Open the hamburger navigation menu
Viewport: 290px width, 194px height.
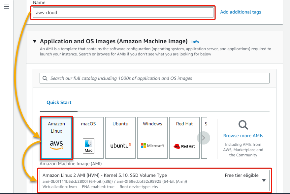pyautogui.click(x=7, y=7)
